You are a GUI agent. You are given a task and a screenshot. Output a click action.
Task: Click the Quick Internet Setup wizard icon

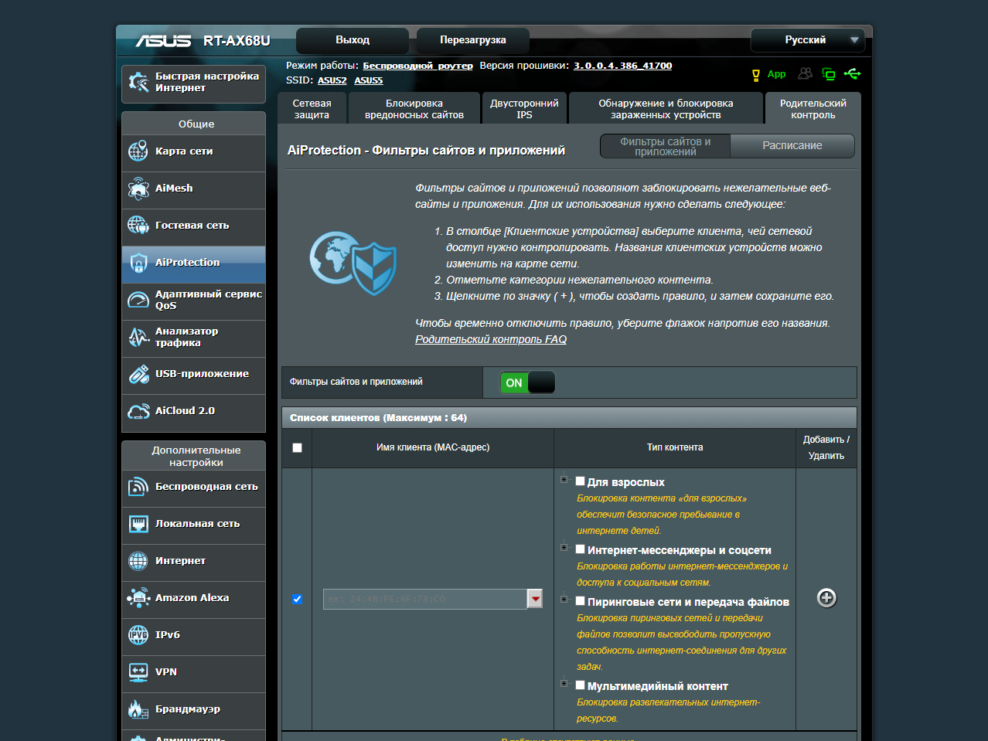point(138,82)
